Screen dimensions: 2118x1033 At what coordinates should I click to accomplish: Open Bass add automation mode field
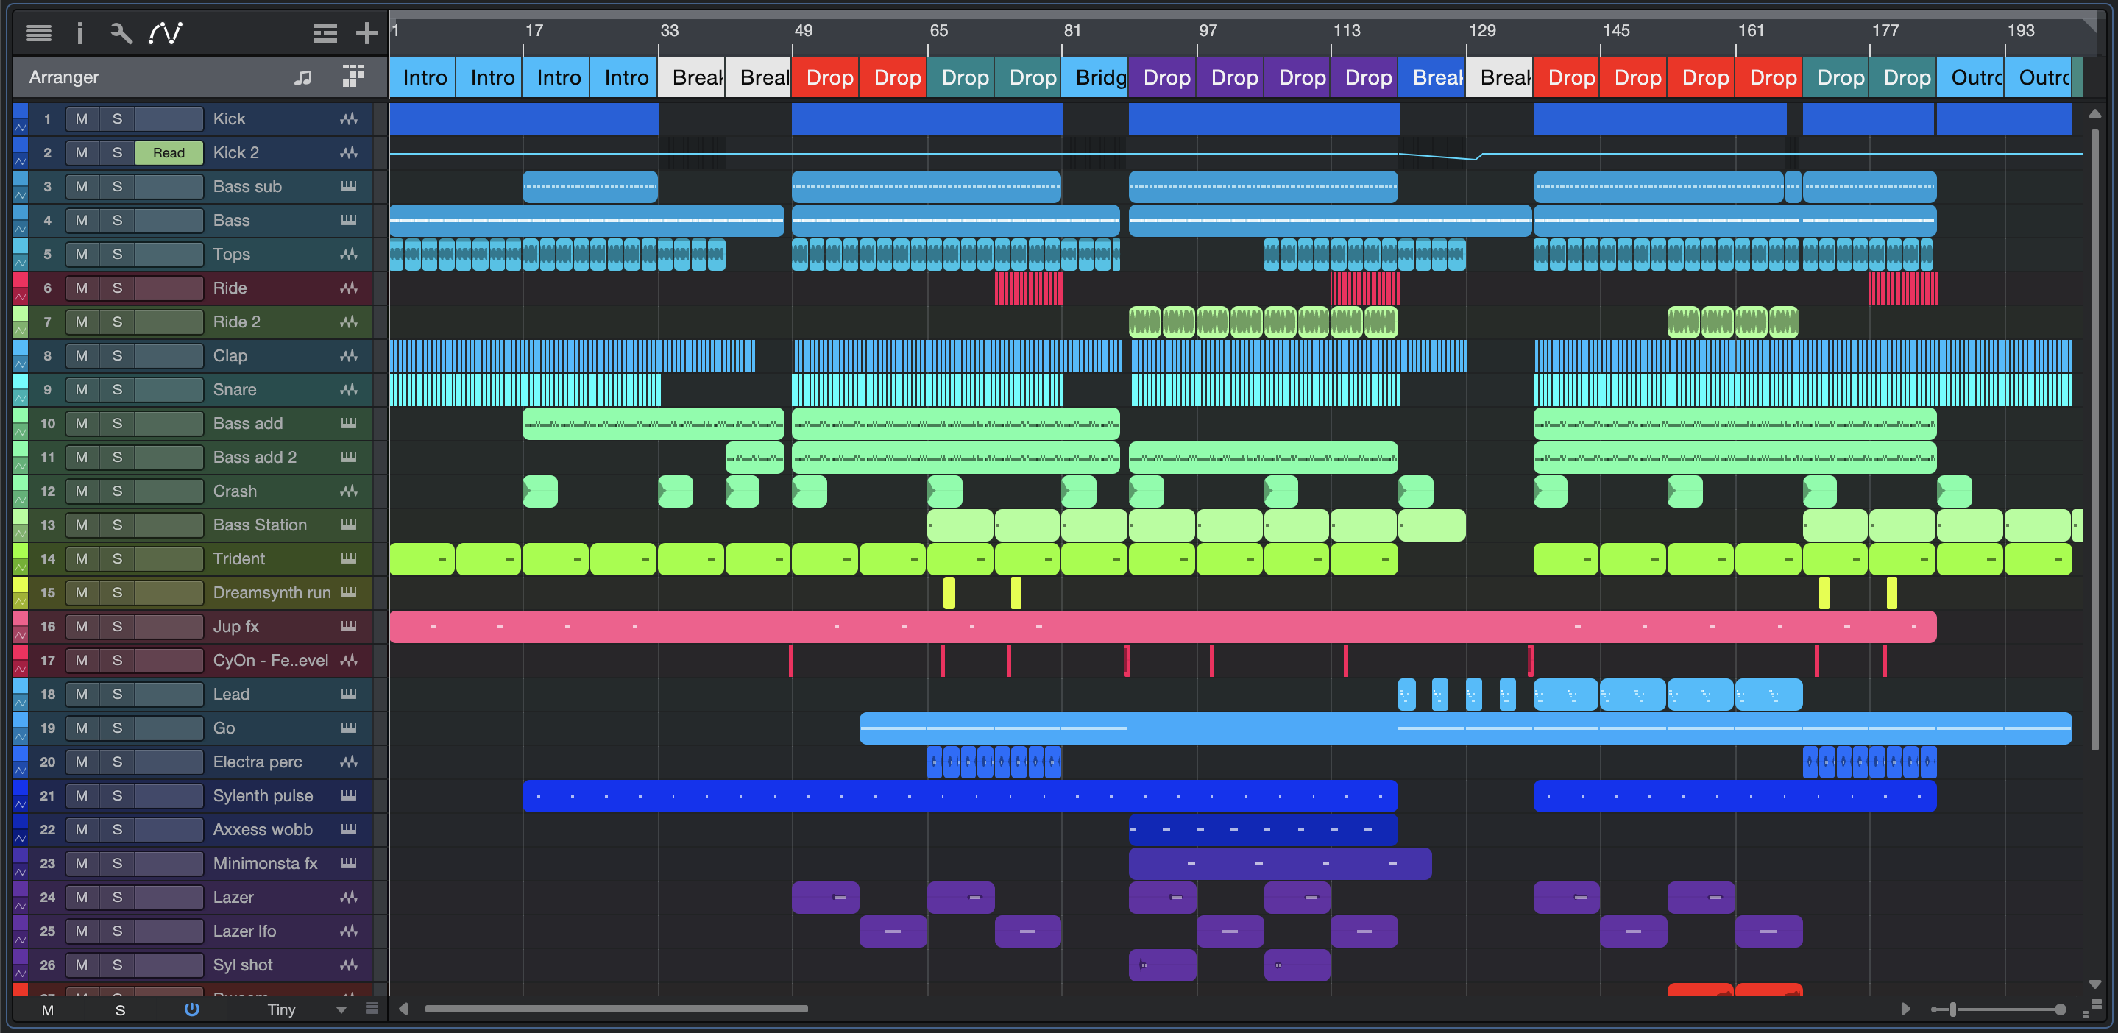coord(169,423)
